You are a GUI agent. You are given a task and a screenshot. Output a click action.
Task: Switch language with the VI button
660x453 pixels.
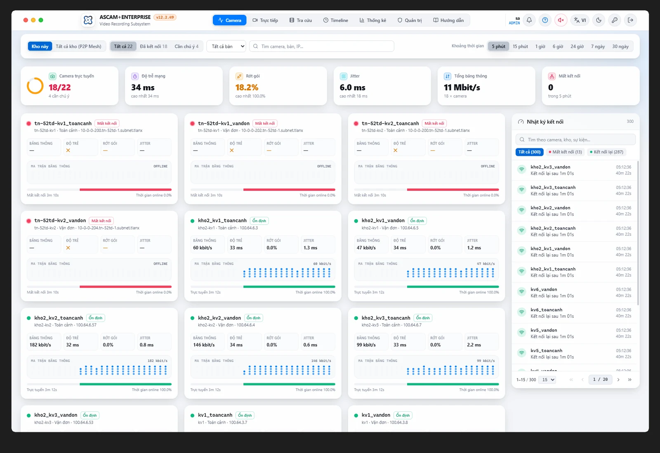click(x=580, y=20)
